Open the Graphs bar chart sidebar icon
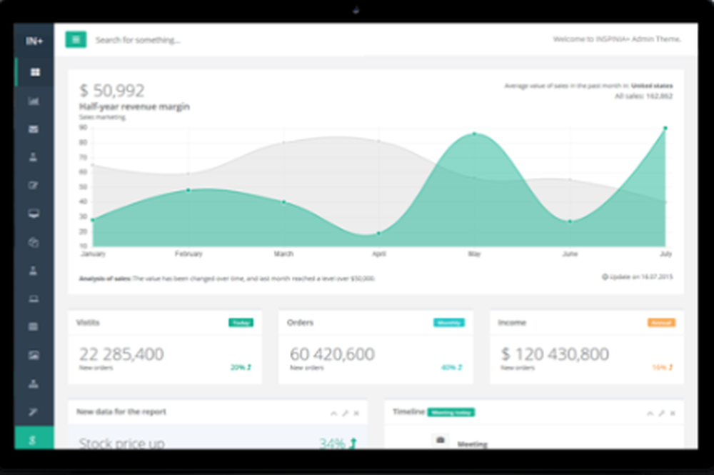Screen dimensions: 714x475 pos(34,101)
